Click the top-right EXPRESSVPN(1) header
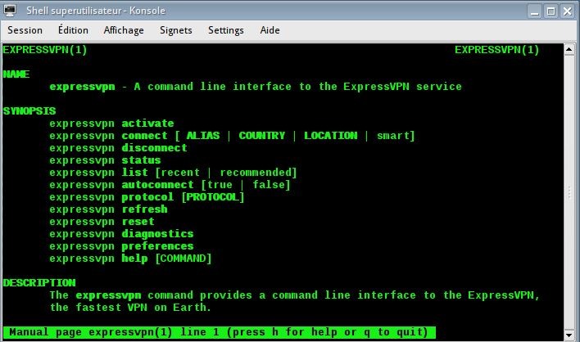Screen dimensions: 580x342 coord(496,50)
